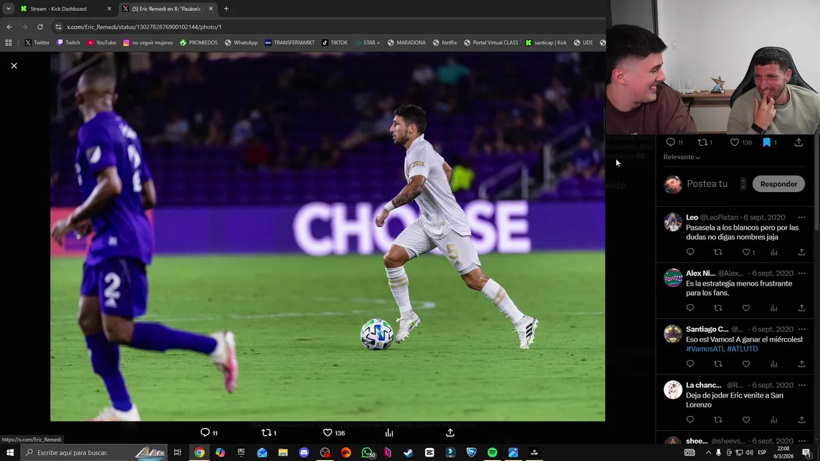The height and width of the screenshot is (461, 820).
Task: Toggle the bookmark on the post
Action: coord(766,142)
